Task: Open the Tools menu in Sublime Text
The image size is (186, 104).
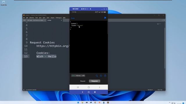Action: (x=48, y=18)
